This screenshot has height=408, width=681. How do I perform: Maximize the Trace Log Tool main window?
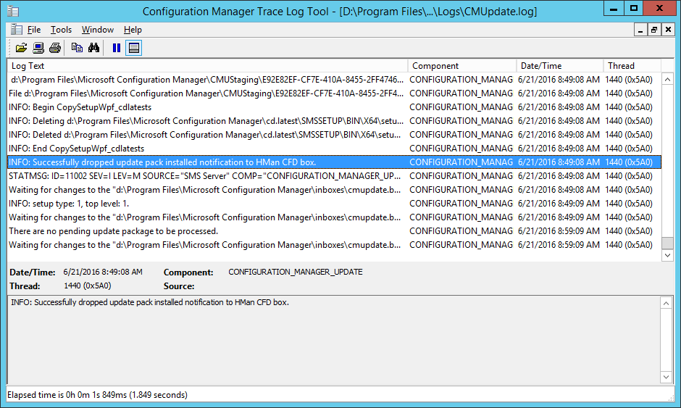tap(634, 8)
